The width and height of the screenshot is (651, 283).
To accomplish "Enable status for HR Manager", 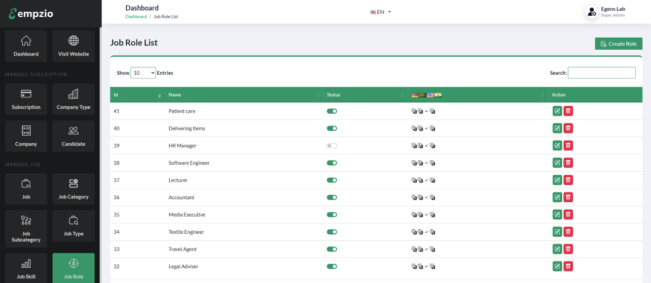I will coord(332,146).
